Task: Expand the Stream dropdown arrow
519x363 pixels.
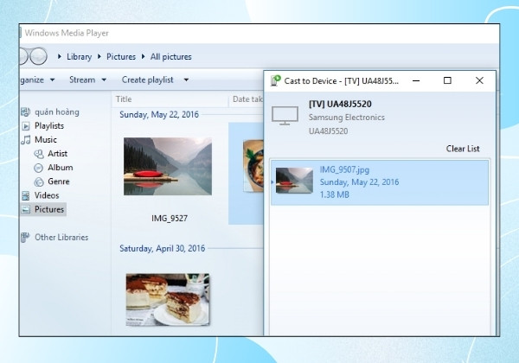Action: pos(104,80)
